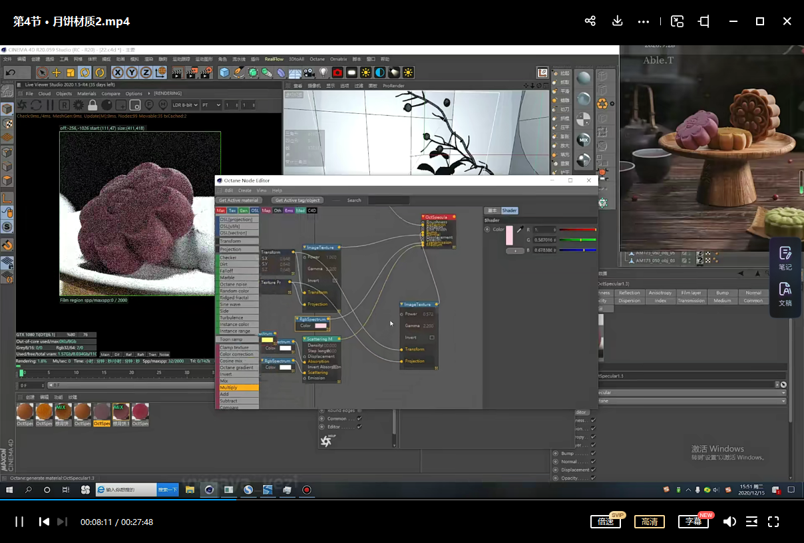Collapse the OctSpecular node triangle
This screenshot has width=804, height=543.
tap(424, 217)
